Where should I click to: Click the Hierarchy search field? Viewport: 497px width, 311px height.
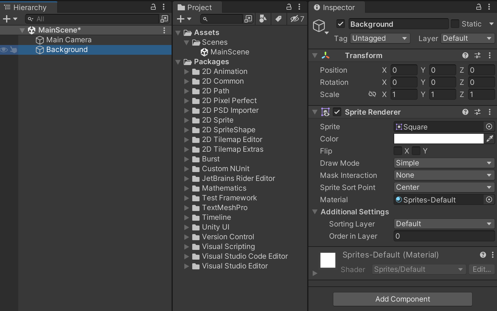tap(92, 19)
